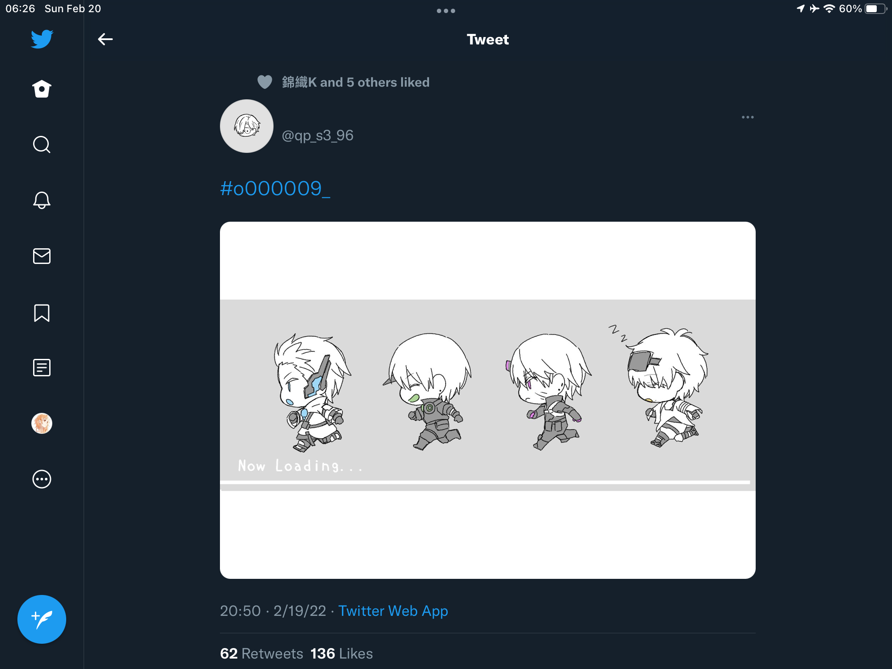Compose a new tweet with feather button

tap(42, 619)
